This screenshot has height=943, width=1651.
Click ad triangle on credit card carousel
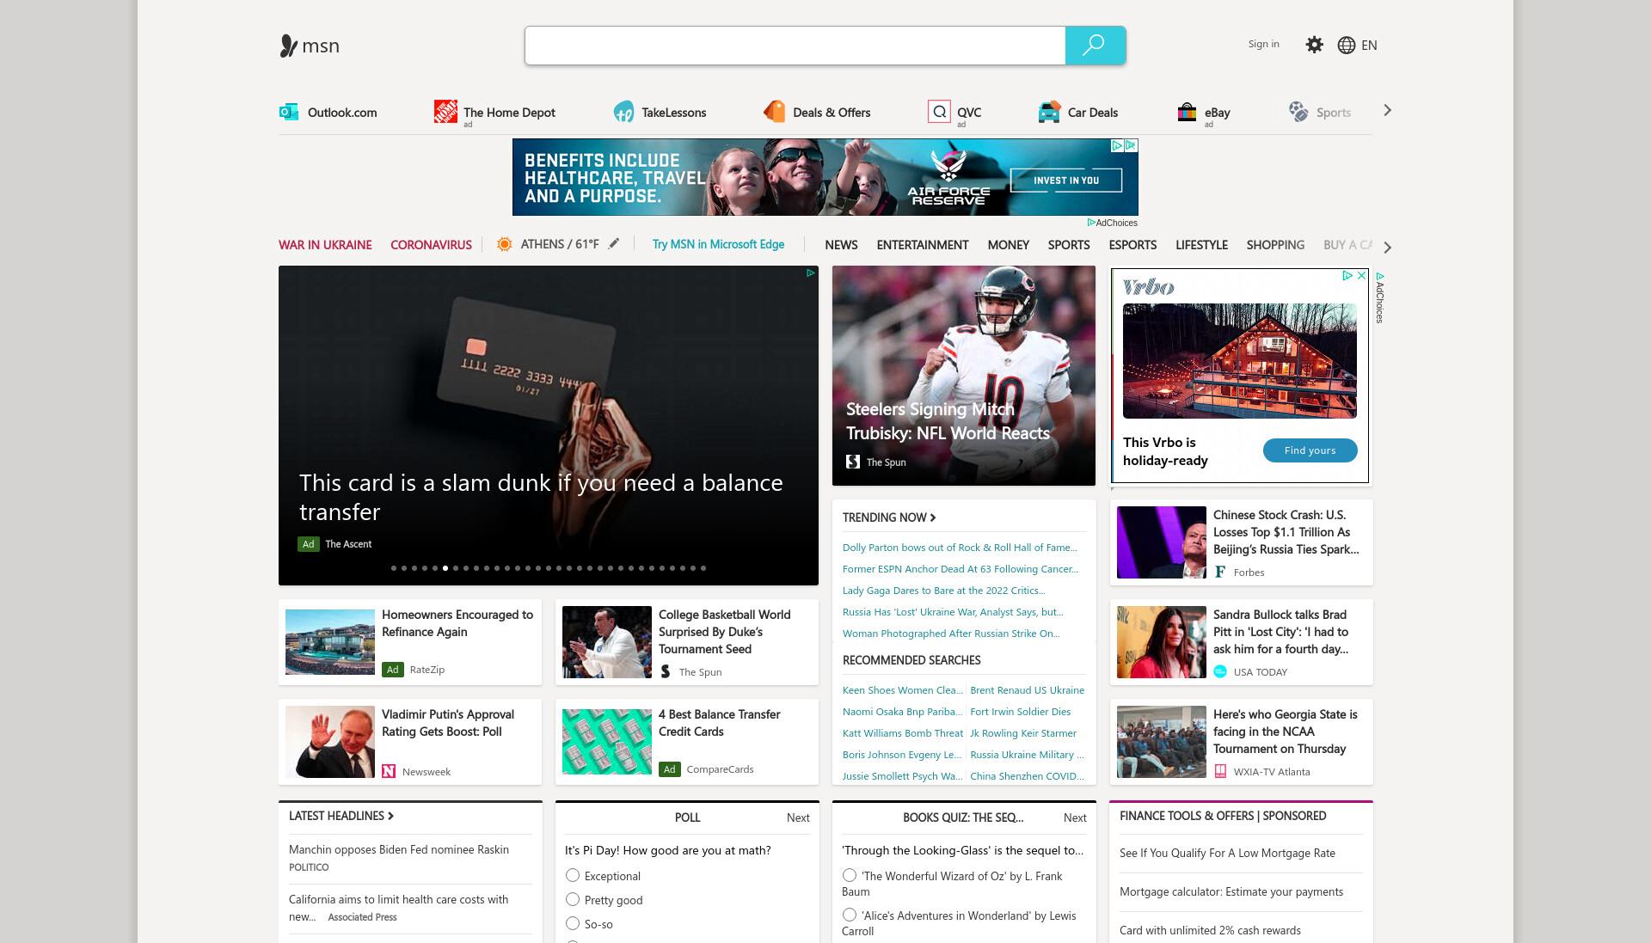[x=810, y=273]
